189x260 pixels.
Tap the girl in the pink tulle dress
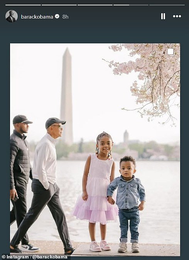(x=96, y=192)
